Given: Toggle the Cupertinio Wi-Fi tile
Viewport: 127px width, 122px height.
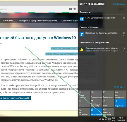Looking at the screenshot, I should (x=121, y=103).
